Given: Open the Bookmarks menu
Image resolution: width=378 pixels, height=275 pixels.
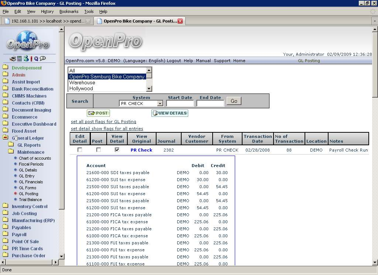Looking at the screenshot, I should point(69,11).
